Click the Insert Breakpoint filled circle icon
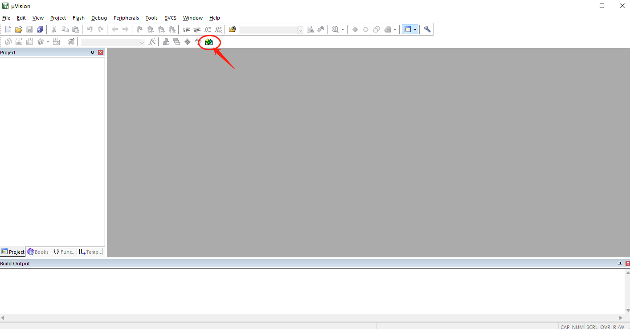This screenshot has height=329, width=630. [x=355, y=29]
